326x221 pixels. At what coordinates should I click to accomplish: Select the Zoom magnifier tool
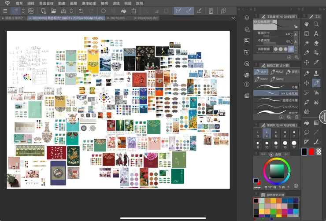[316, 24]
